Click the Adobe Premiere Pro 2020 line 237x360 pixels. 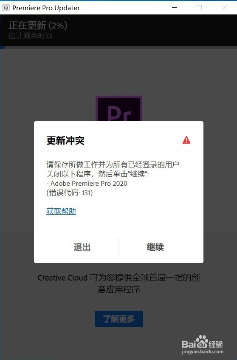87,184
